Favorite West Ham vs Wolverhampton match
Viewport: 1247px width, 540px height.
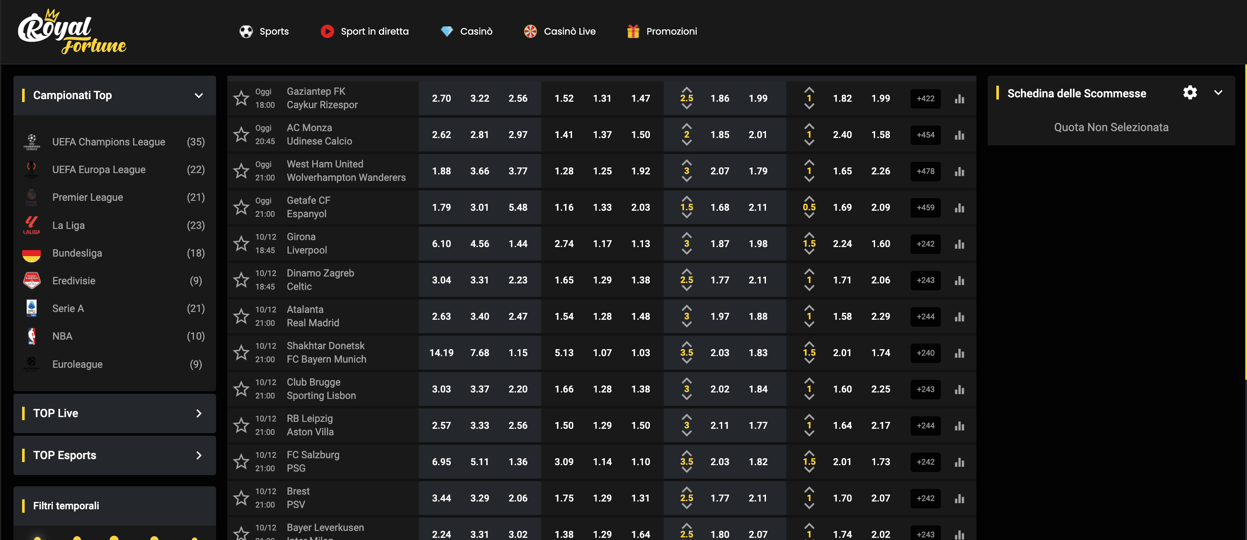pyautogui.click(x=241, y=171)
